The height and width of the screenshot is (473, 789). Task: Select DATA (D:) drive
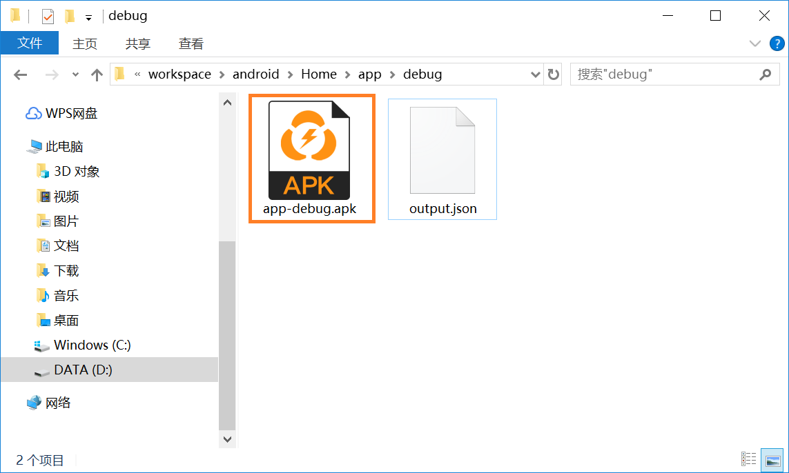coord(110,370)
